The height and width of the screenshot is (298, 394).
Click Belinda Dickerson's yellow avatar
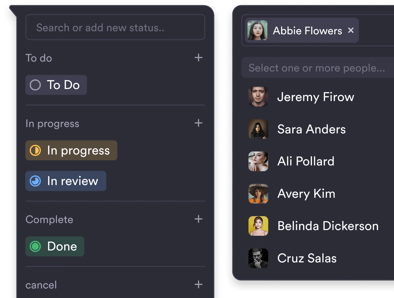point(258,226)
